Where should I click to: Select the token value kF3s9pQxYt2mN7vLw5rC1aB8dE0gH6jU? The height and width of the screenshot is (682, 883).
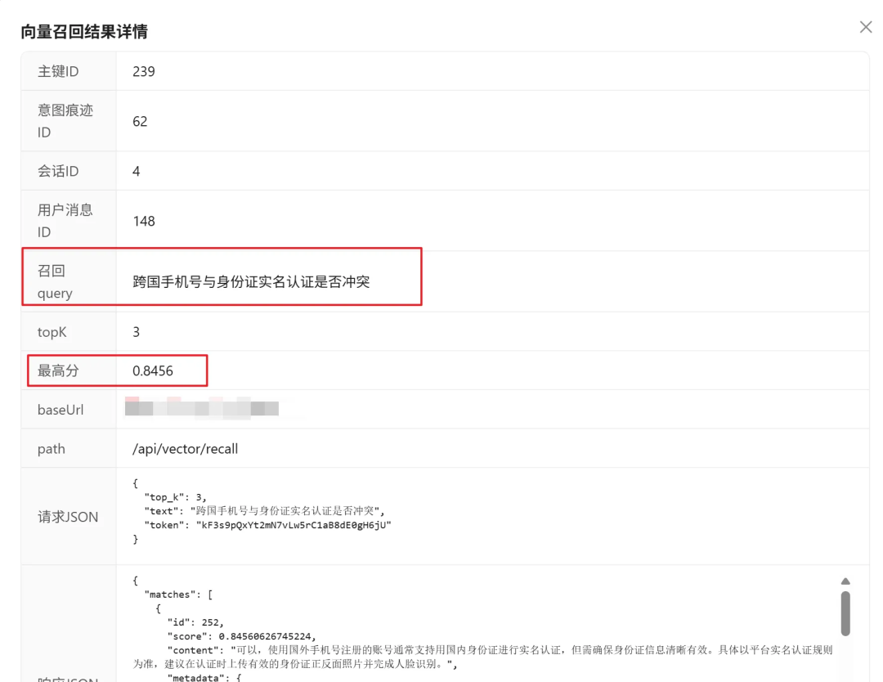294,525
